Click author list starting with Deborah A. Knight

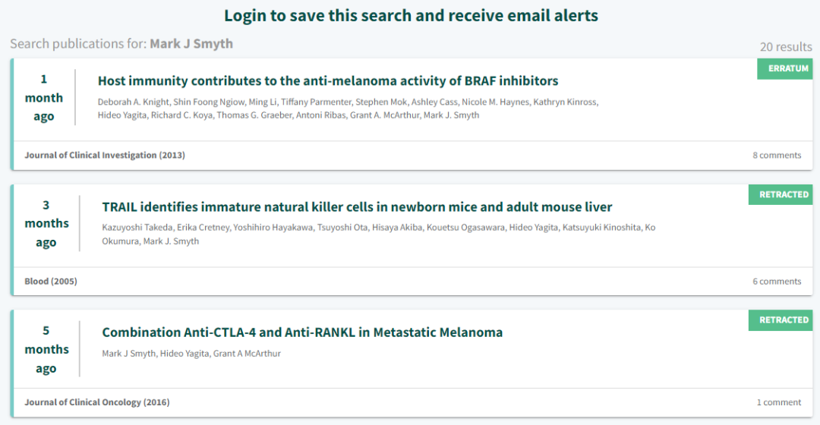tap(348, 109)
